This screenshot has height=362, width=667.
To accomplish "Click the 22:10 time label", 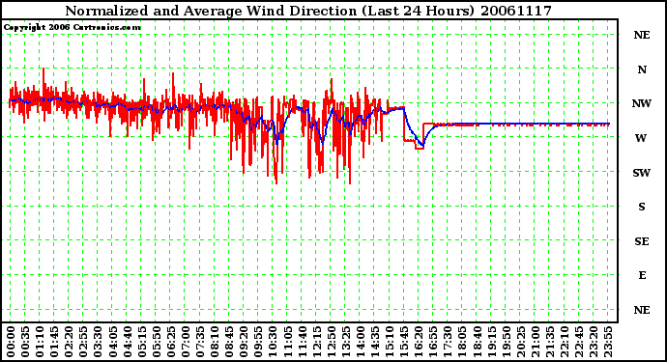I will [x=565, y=342].
